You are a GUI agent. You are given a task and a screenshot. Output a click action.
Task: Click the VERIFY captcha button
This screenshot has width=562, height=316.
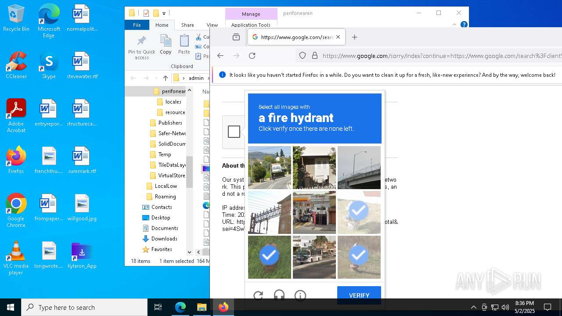[x=359, y=295]
